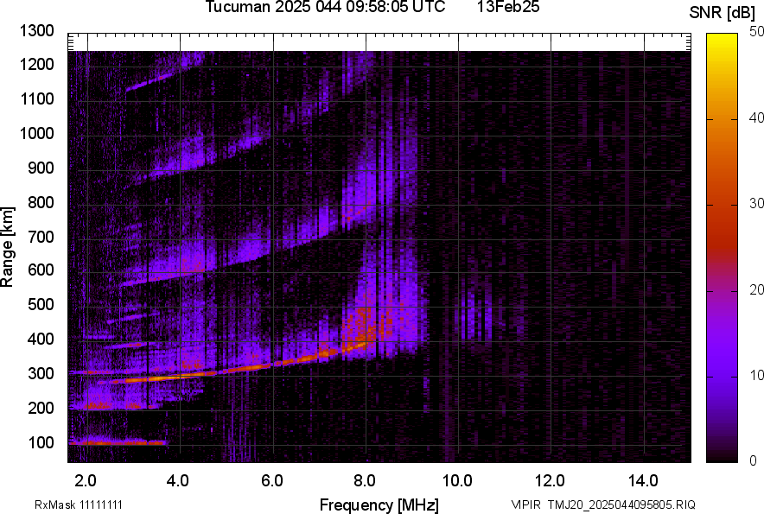Click the 'SNR [dB]' colorbar heading
Screen dimensions: 764x514
click(x=723, y=12)
